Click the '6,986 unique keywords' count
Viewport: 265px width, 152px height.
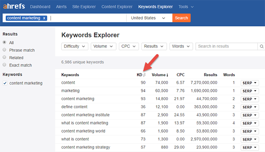(82, 62)
